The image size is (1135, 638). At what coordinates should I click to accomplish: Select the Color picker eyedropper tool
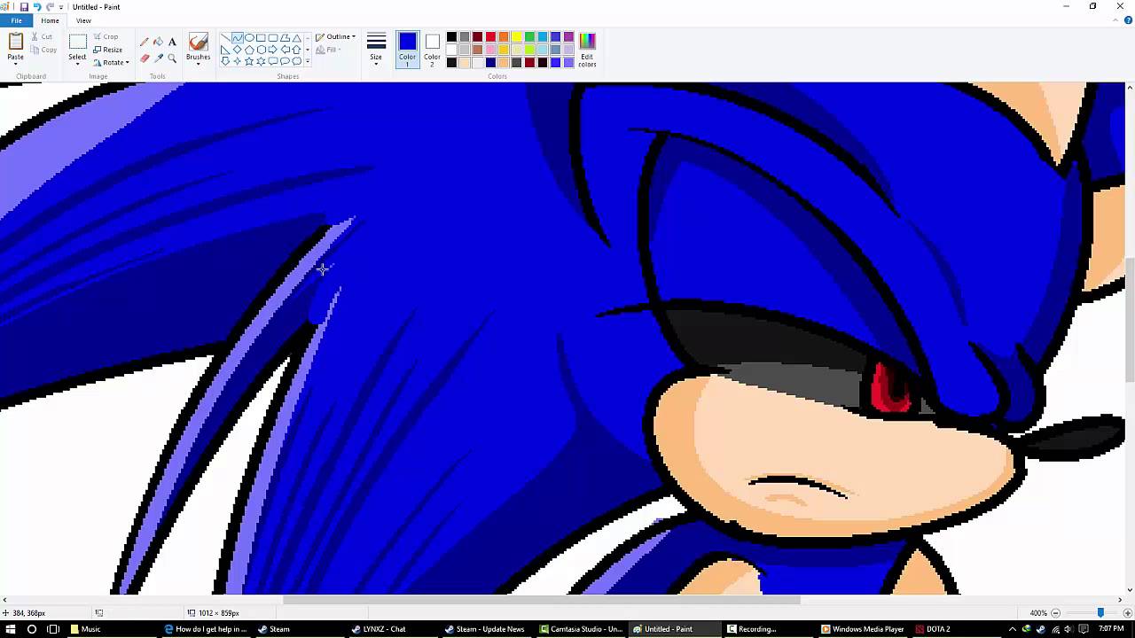pos(159,58)
